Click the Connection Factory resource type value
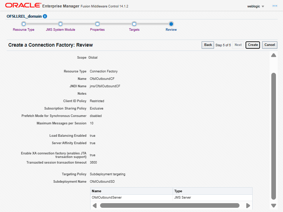The height and width of the screenshot is (212, 283). 104,71
